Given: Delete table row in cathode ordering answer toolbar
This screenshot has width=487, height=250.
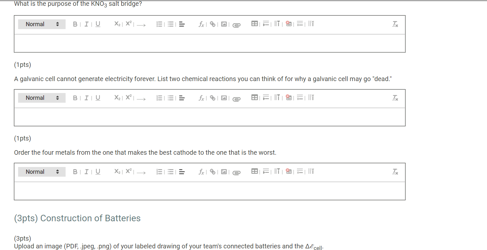Looking at the screenshot, I should click(300, 172).
